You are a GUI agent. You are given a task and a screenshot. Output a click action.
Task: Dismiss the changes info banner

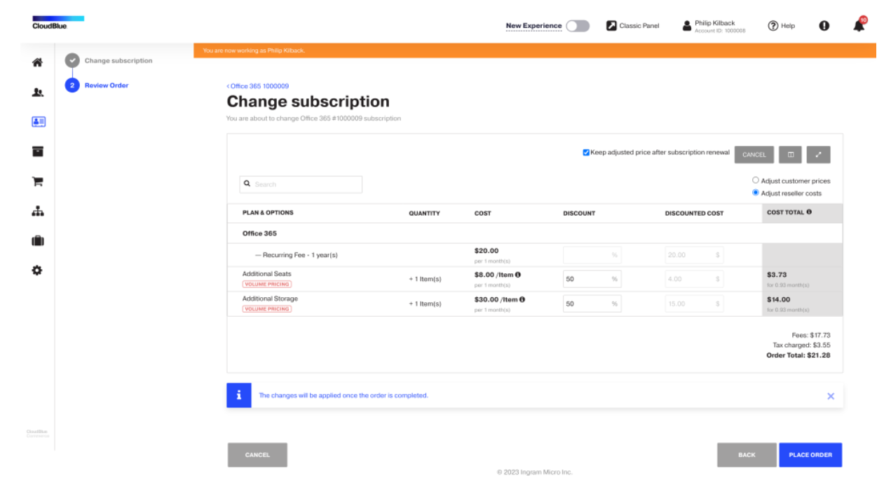(831, 396)
